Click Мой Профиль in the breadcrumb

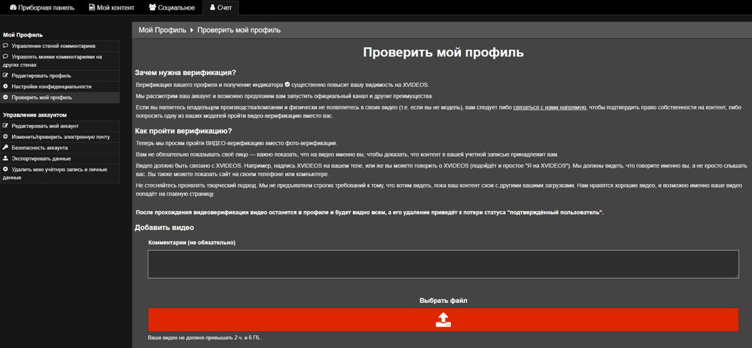pos(162,30)
